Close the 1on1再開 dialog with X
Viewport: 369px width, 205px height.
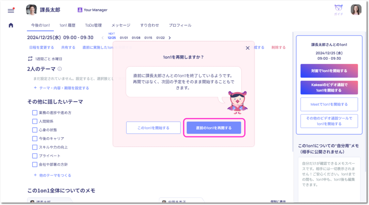click(248, 48)
